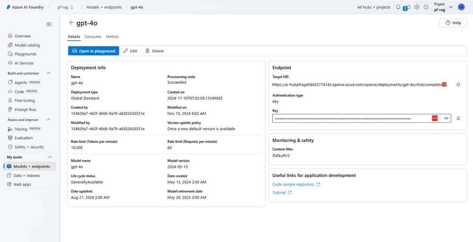This screenshot has height=242, width=473.
Task: Click the model retirement date value
Action: tap(187, 198)
